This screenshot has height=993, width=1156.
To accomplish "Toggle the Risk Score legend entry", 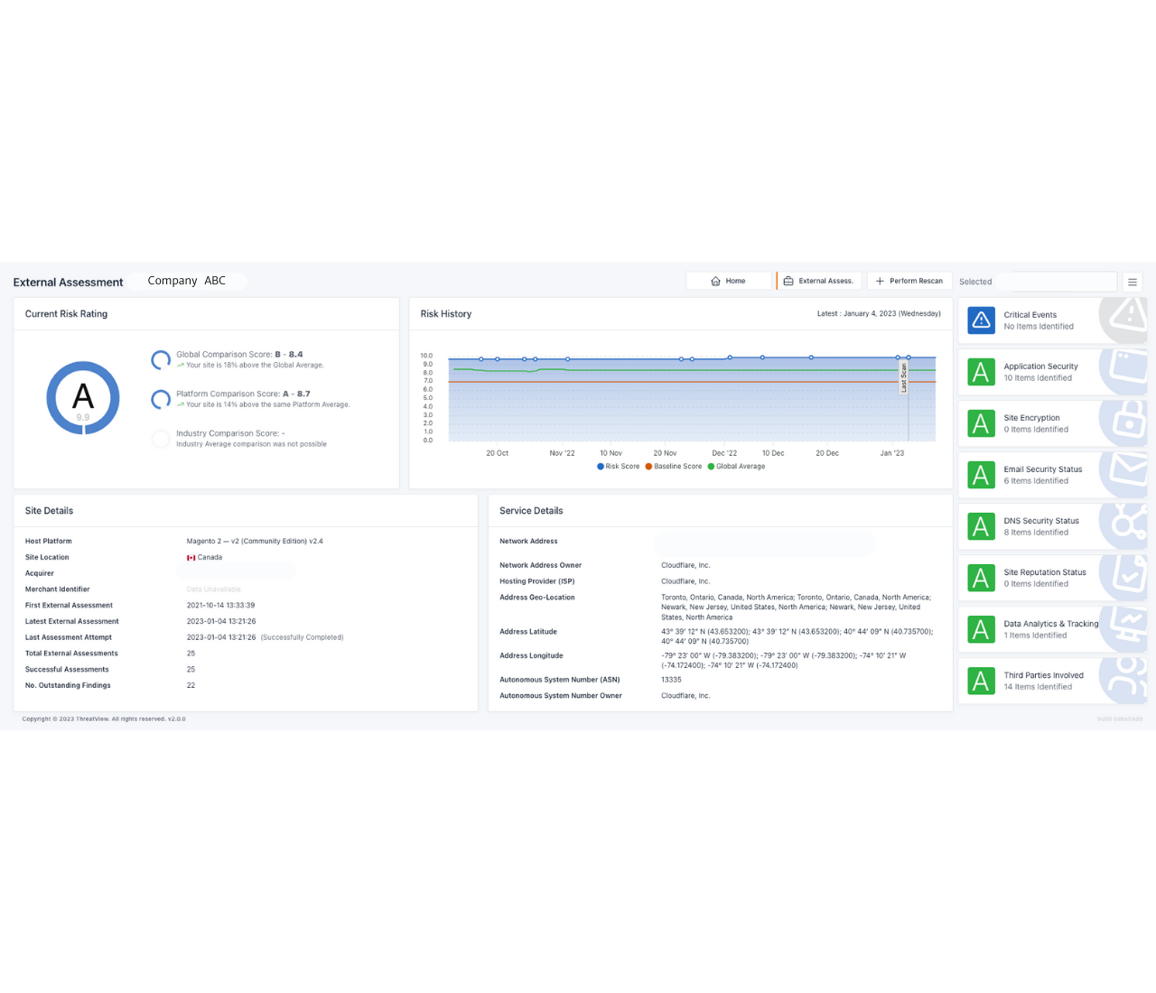I will (618, 466).
